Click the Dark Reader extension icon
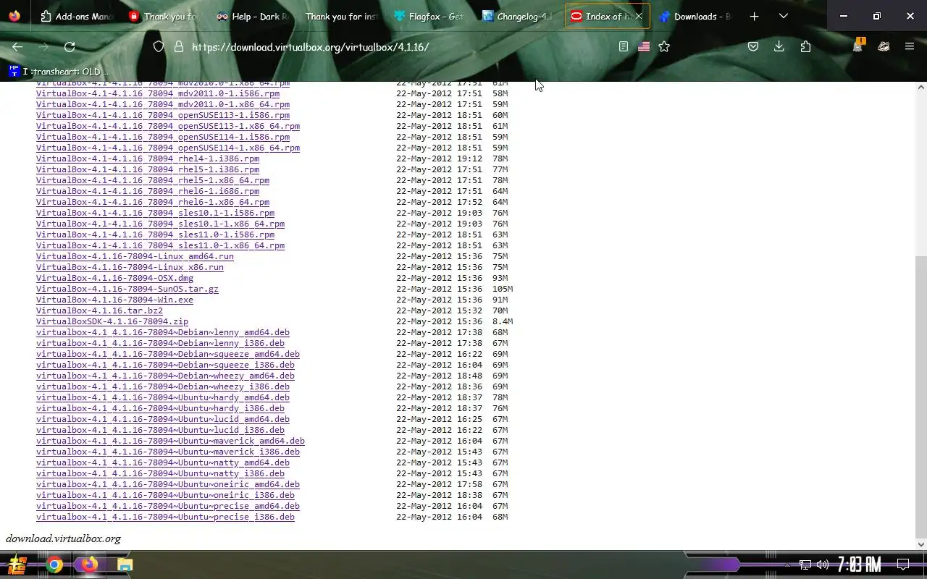Image resolution: width=927 pixels, height=579 pixels. [x=884, y=46]
